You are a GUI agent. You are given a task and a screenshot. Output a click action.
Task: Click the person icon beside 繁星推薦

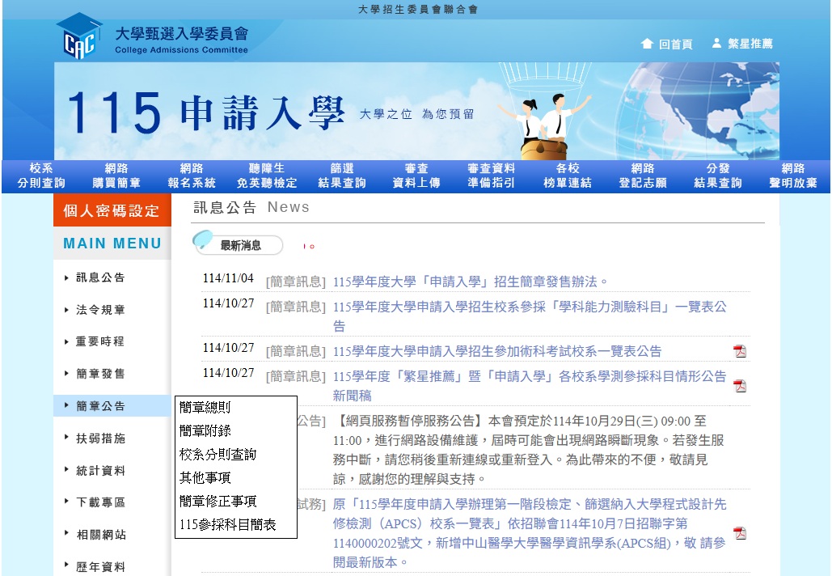[716, 44]
